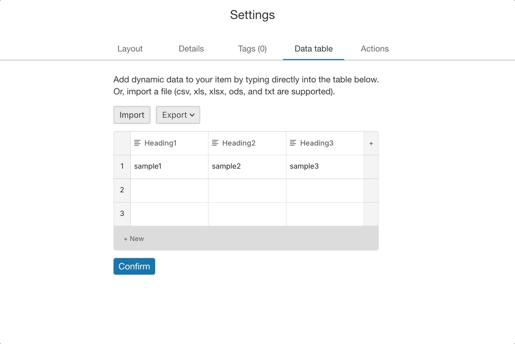Click the text-type icon beside Heading1
515x344 pixels.
pyautogui.click(x=137, y=143)
